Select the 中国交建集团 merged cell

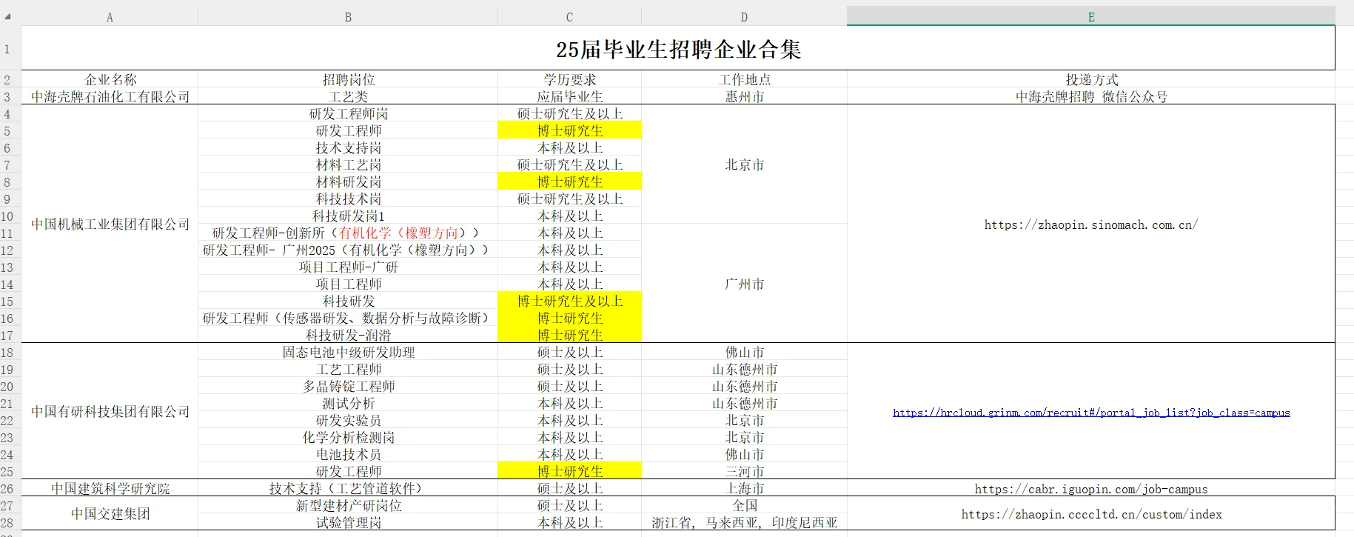click(110, 513)
